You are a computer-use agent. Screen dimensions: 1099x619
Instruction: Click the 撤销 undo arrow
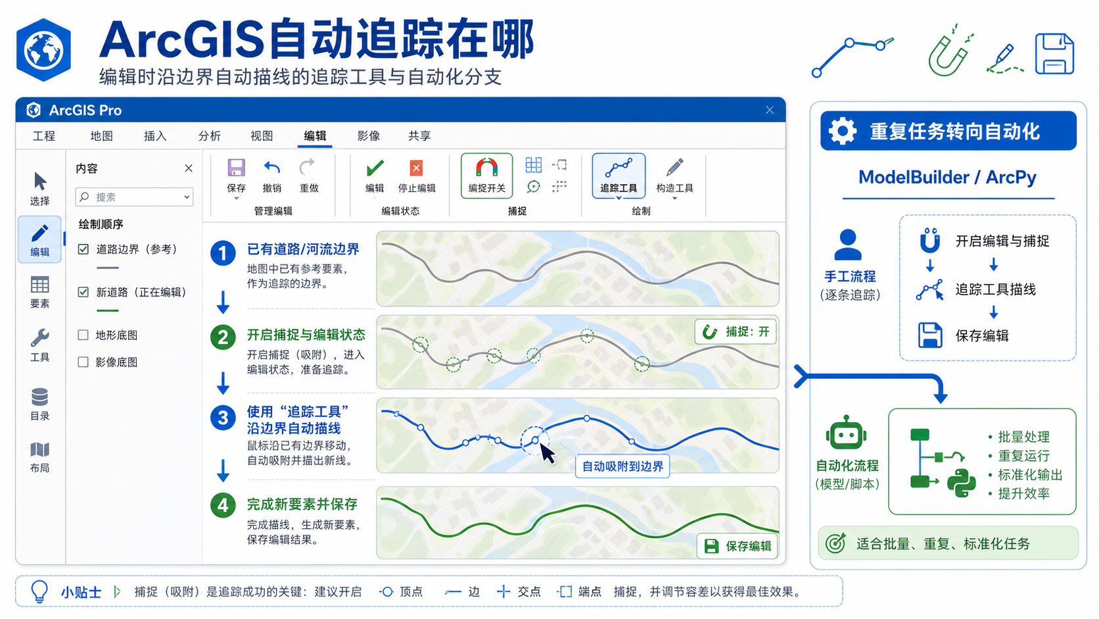[271, 168]
